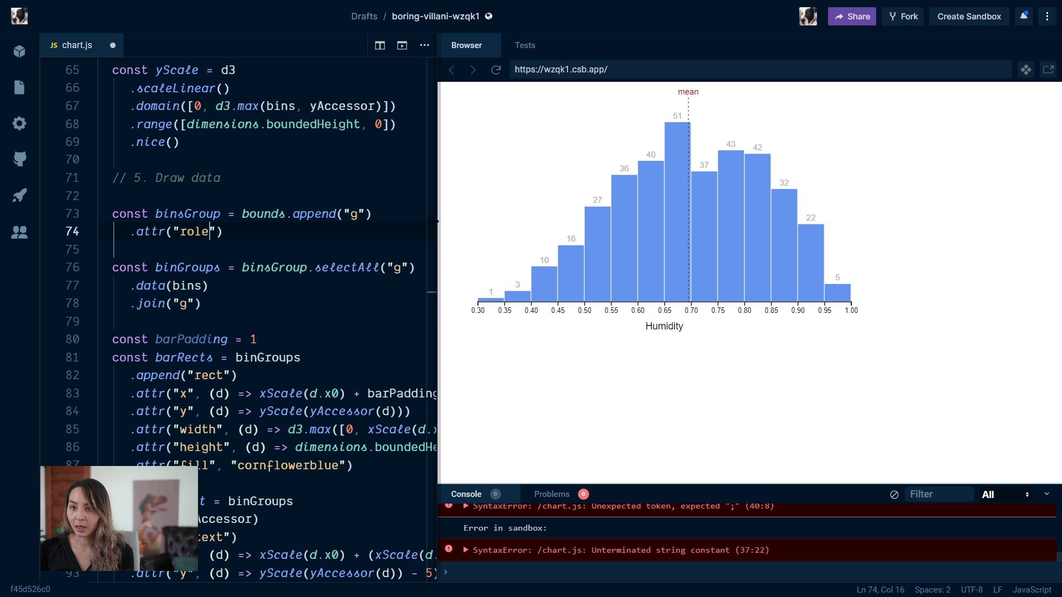1062x597 pixels.
Task: Click the Share button
Action: 852,17
